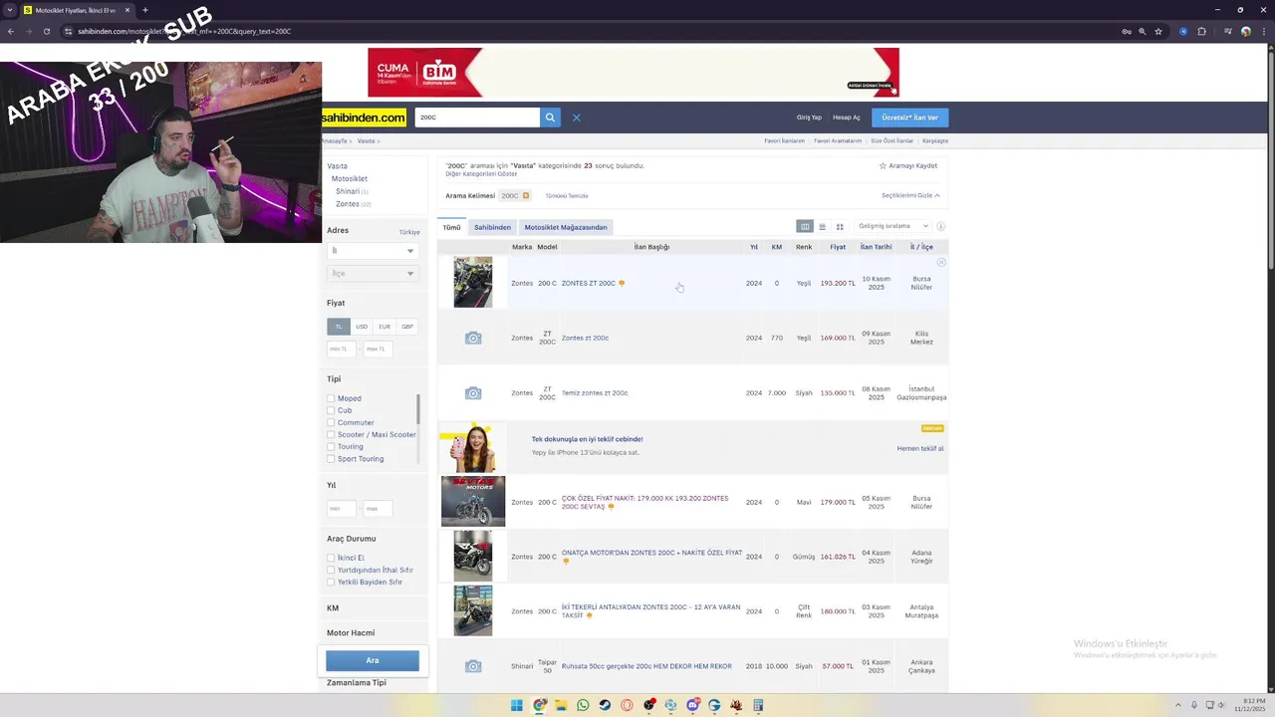Remove the 200C keyword filter tag
This screenshot has height=717, width=1275.
526,195
